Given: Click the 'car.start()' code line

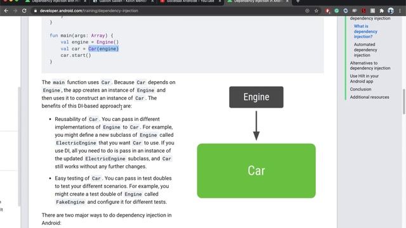Looking at the screenshot, I should click(x=75, y=55).
